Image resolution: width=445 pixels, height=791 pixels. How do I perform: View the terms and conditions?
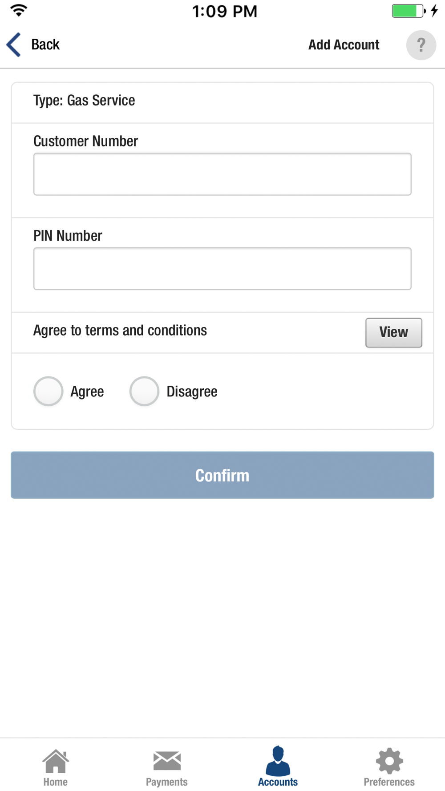(394, 332)
